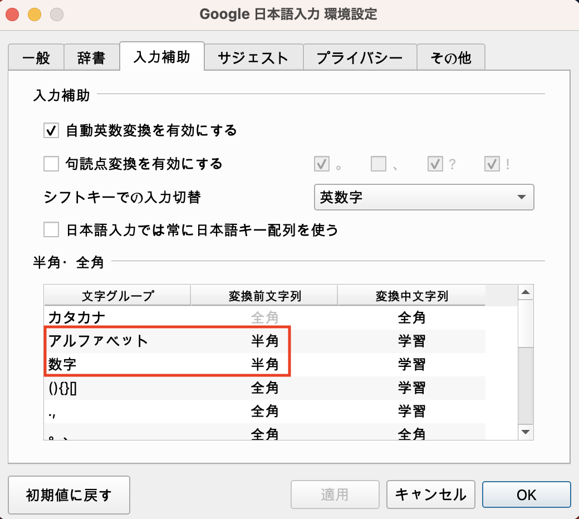This screenshot has height=519, width=579.
Task: Click the 変換前文字列 column header
Action: [264, 296]
